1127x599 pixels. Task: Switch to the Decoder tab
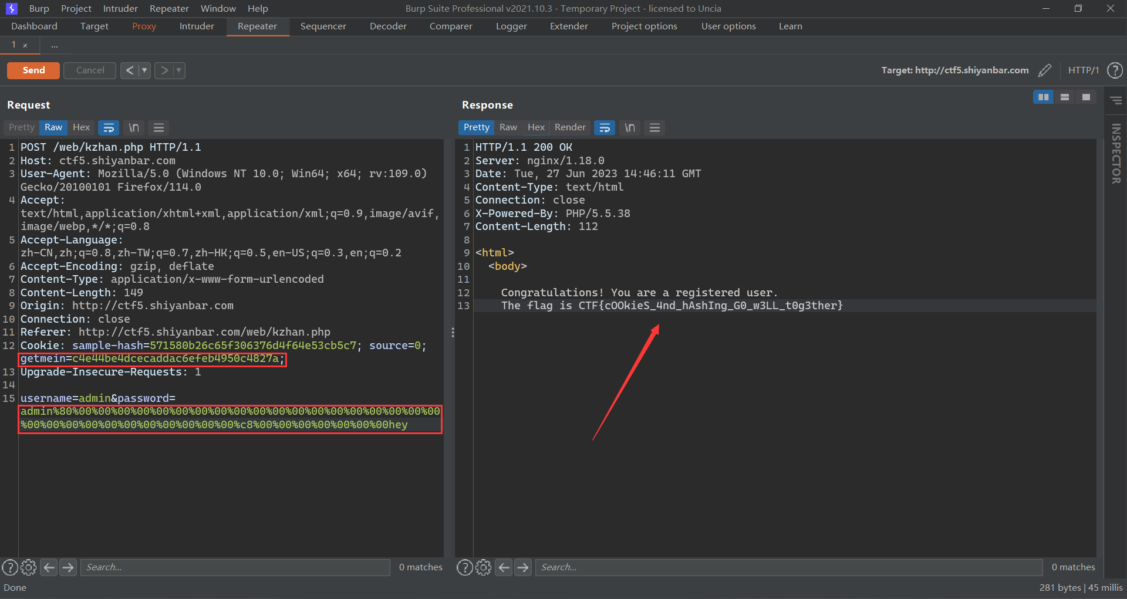click(387, 26)
